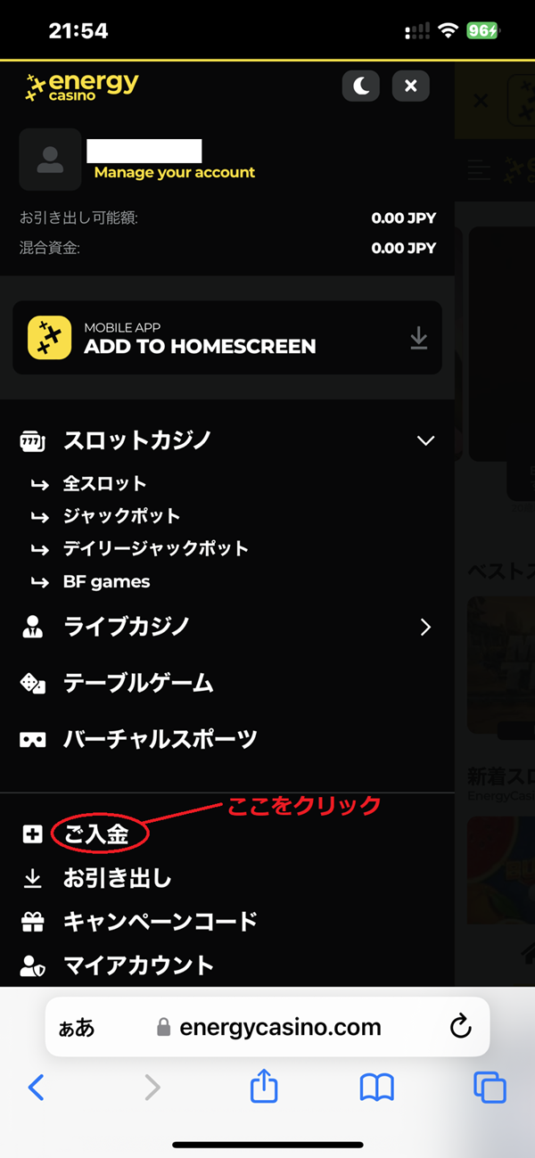This screenshot has width=535, height=1158.
Task: Close the side menu with the X button
Action: point(410,86)
